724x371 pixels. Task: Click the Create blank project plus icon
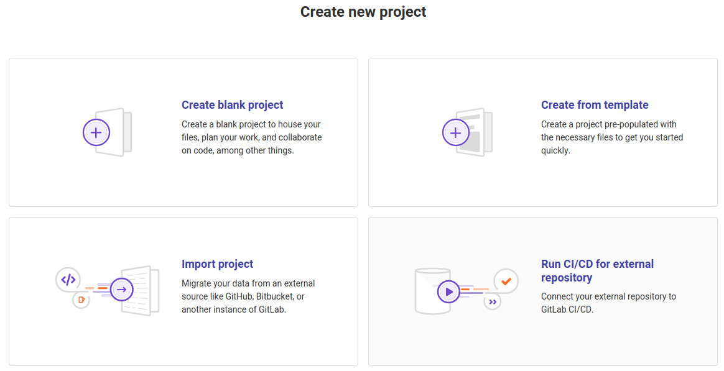tap(96, 132)
